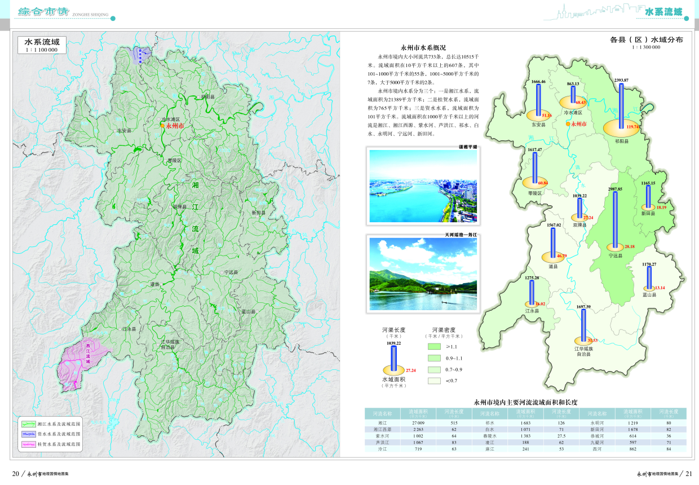Click the value 2987.85 above 宁远县 bar
The width and height of the screenshot is (699, 485).
(615, 189)
